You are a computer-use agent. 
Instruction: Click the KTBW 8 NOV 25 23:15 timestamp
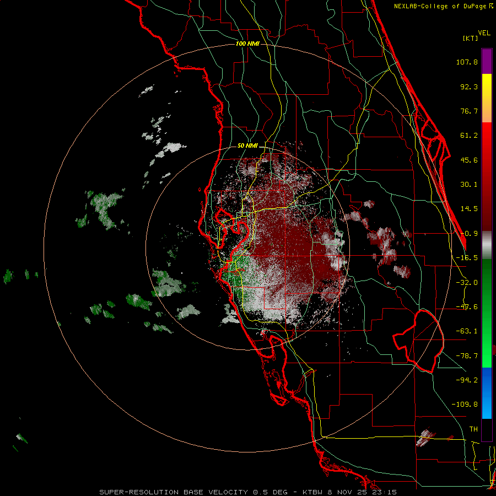coord(349,492)
